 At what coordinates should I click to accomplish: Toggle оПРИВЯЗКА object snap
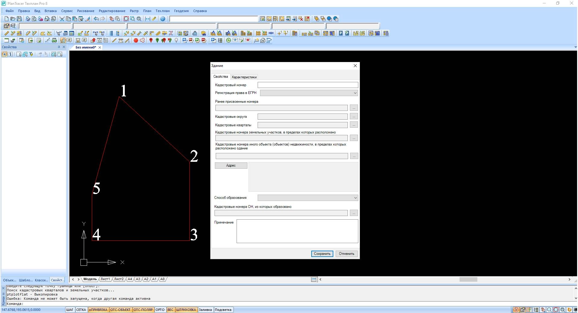coord(98,310)
